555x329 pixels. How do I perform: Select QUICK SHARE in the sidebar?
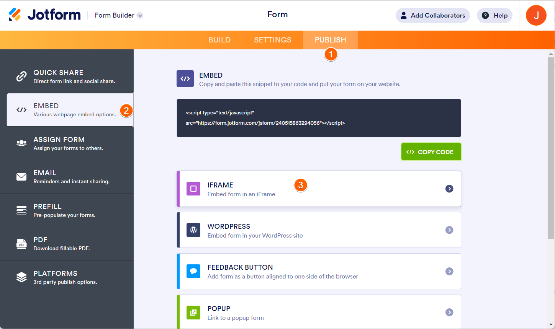coord(67,77)
